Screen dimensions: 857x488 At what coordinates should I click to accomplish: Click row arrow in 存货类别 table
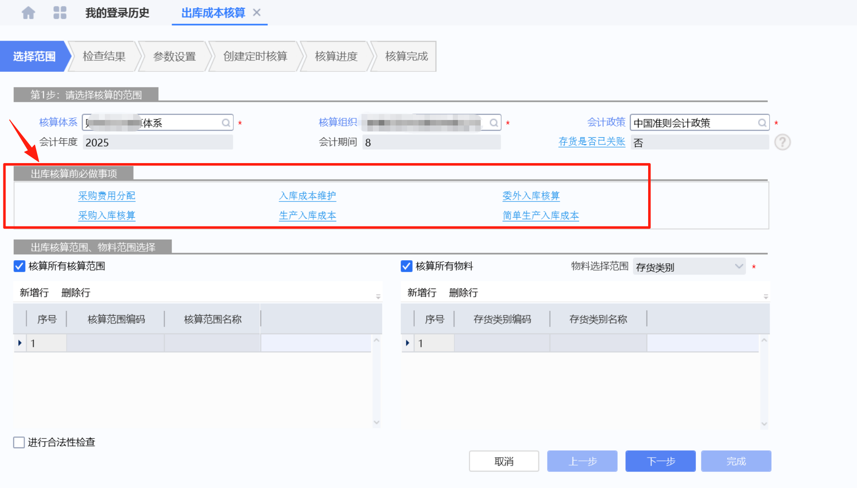coord(407,343)
